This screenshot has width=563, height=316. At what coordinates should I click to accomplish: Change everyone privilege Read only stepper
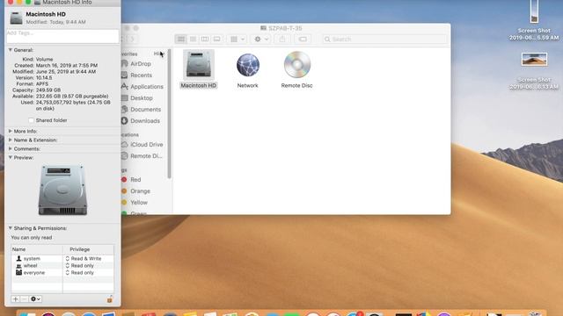pos(68,273)
